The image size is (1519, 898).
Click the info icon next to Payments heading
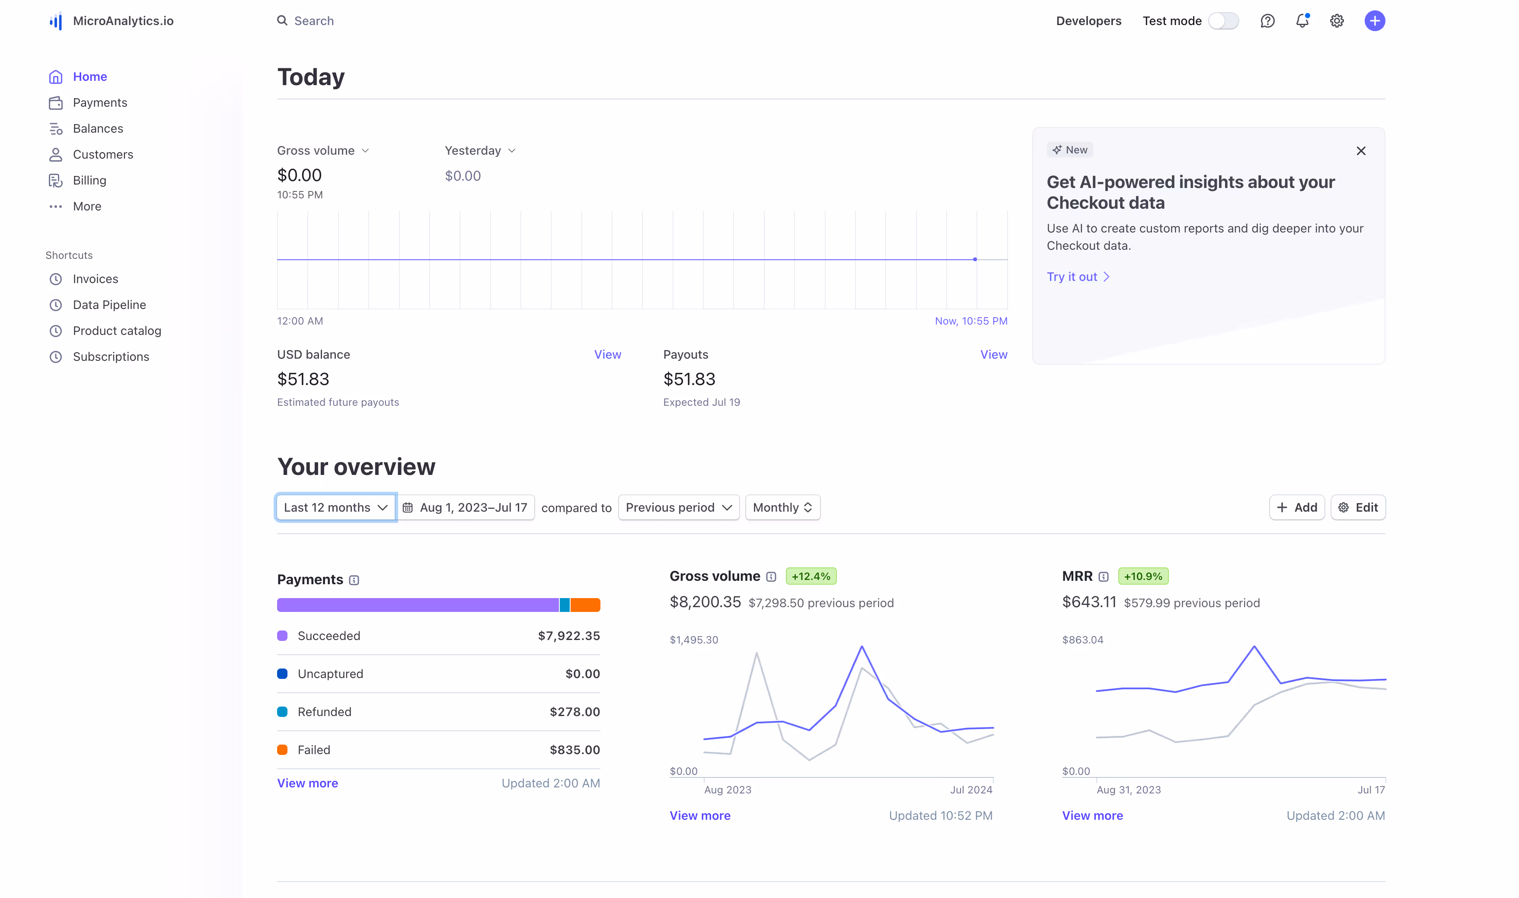coord(354,580)
